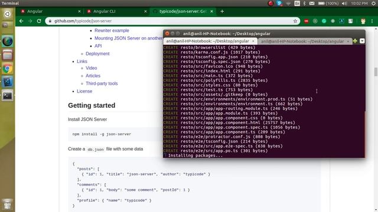The height and width of the screenshot is (212, 378).
Task: Open the system power gear menu
Action: tap(373, 4)
